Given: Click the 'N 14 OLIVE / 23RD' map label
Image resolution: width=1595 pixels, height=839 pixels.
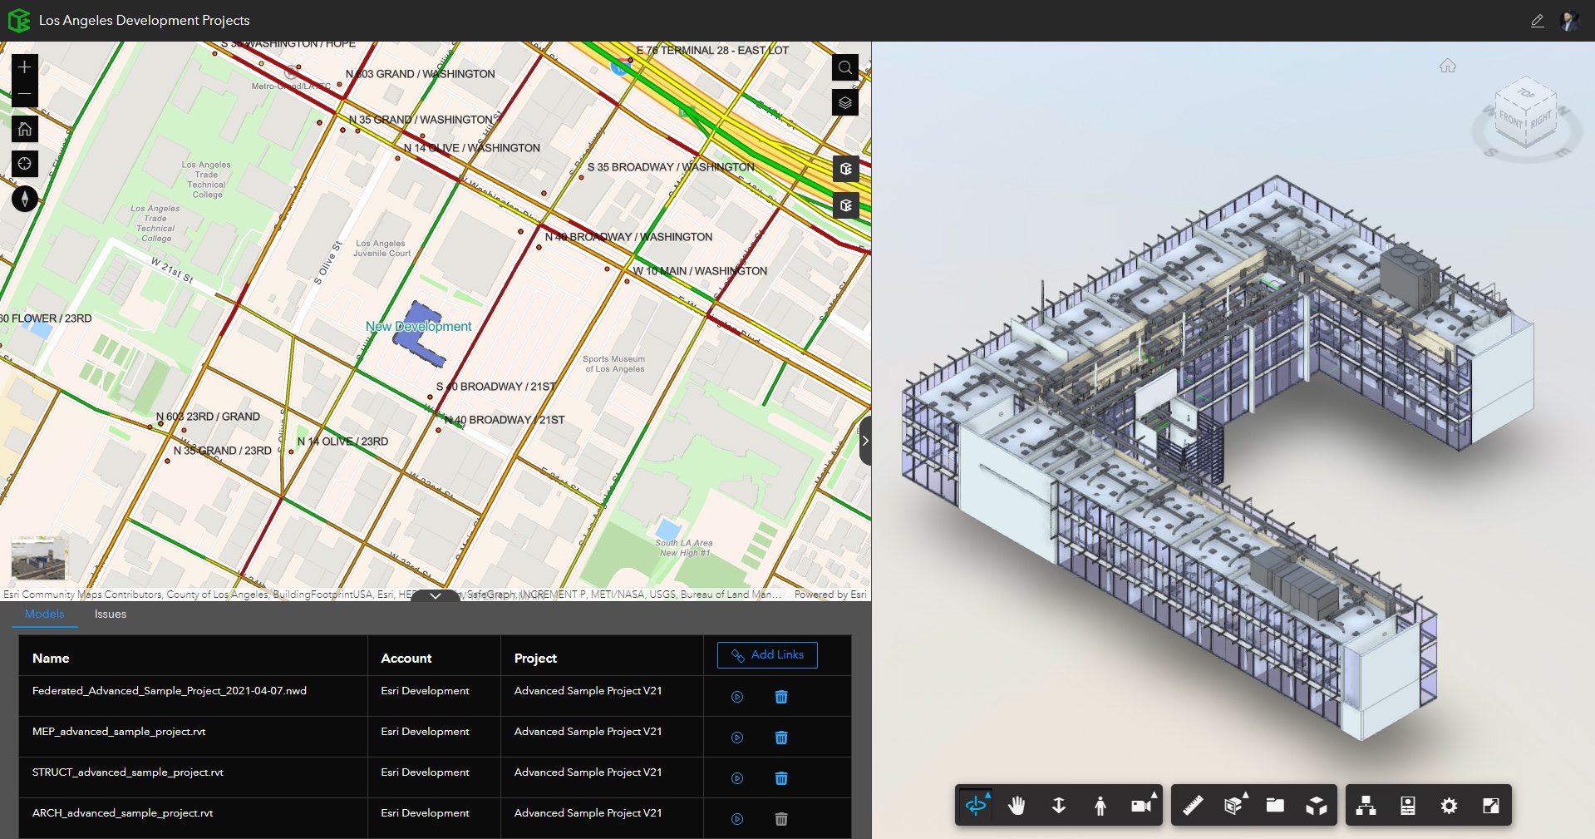Looking at the screenshot, I should pyautogui.click(x=342, y=442).
